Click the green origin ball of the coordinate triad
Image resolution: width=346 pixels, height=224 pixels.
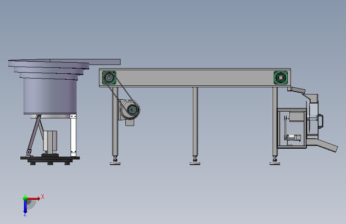coord(25,198)
